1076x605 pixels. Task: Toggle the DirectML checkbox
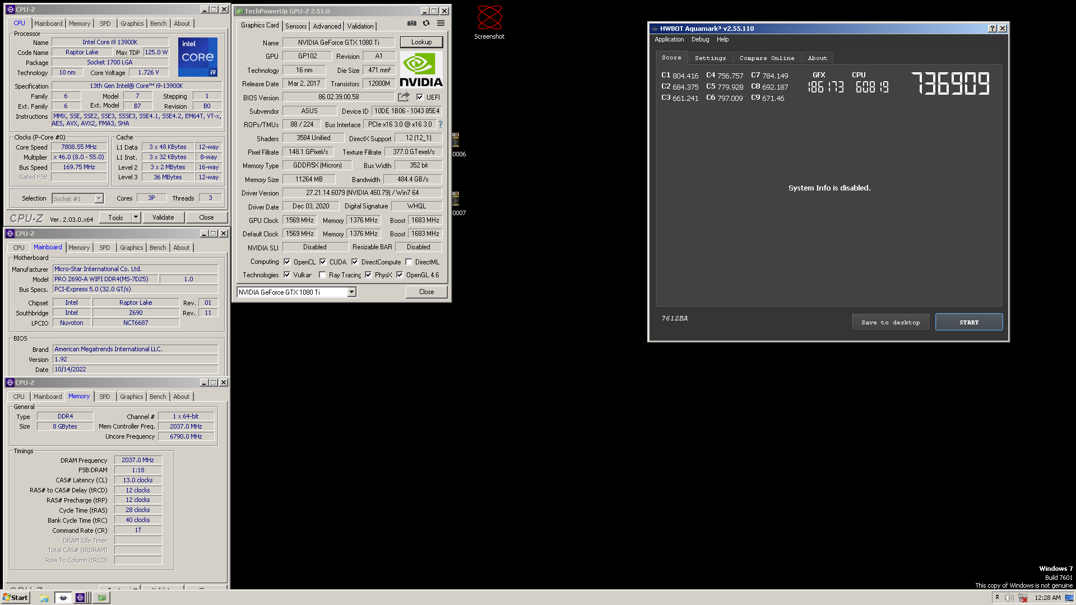409,262
